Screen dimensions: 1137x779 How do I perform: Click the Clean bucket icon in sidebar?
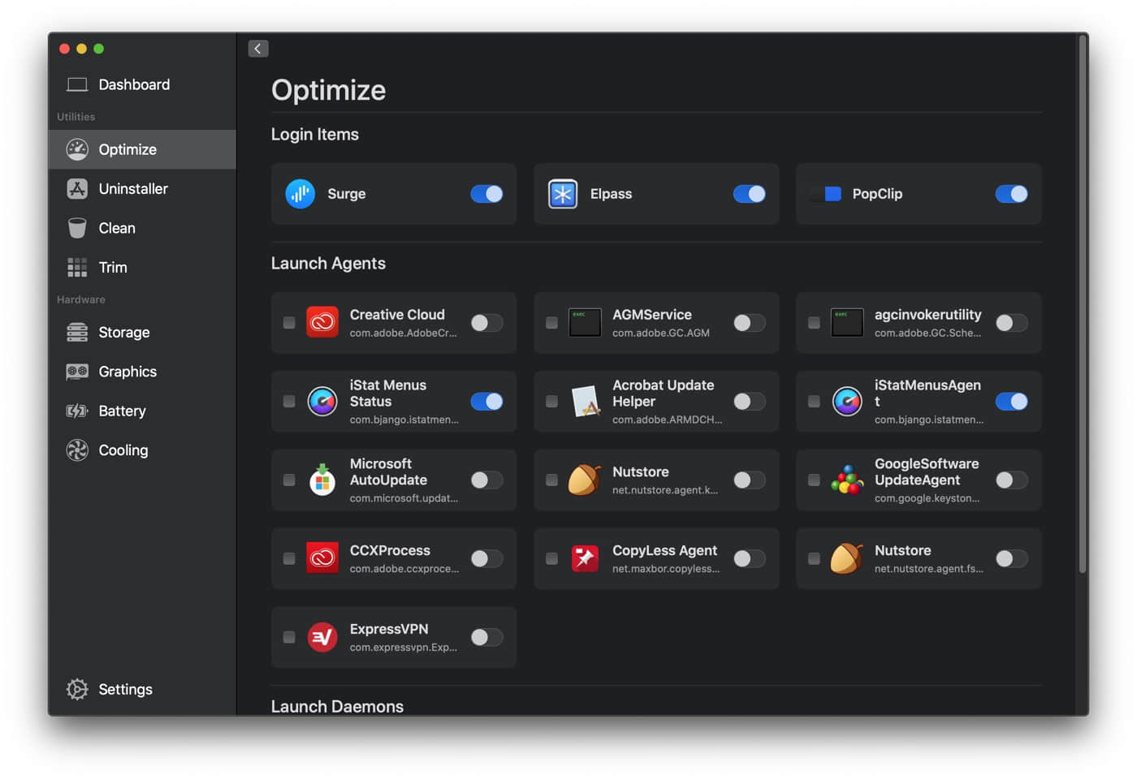click(x=77, y=228)
